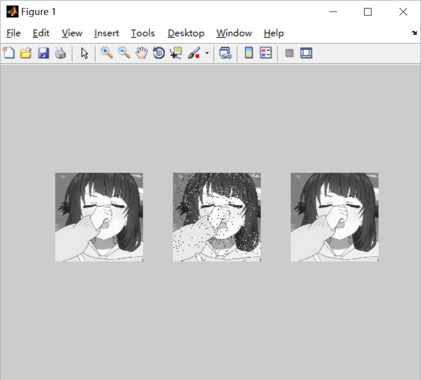
Task: Insert a colorbar using the toolbar icon
Action: click(249, 52)
